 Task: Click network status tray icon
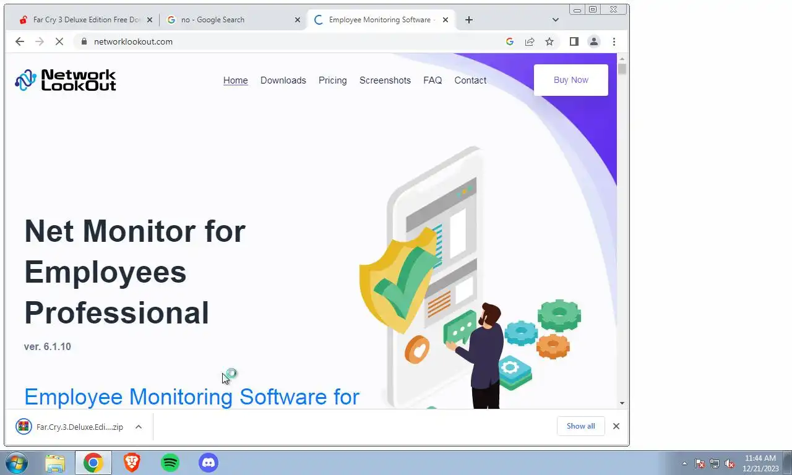click(x=715, y=463)
